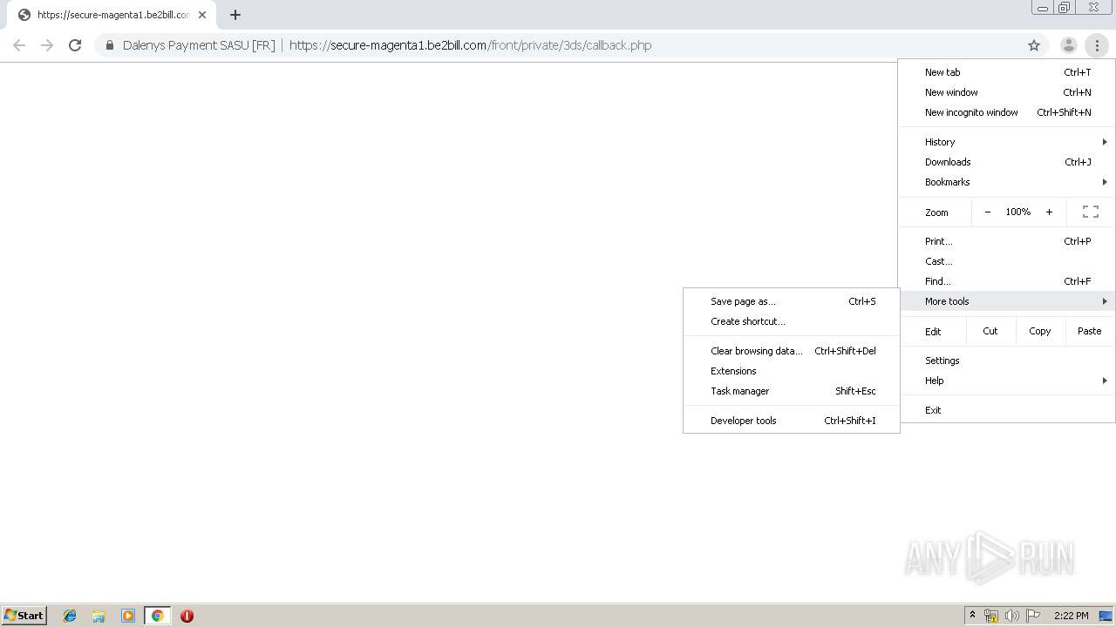The height and width of the screenshot is (627, 1116).
Task: Click the secure-magenta1.be2bill tab title
Action: [x=113, y=15]
